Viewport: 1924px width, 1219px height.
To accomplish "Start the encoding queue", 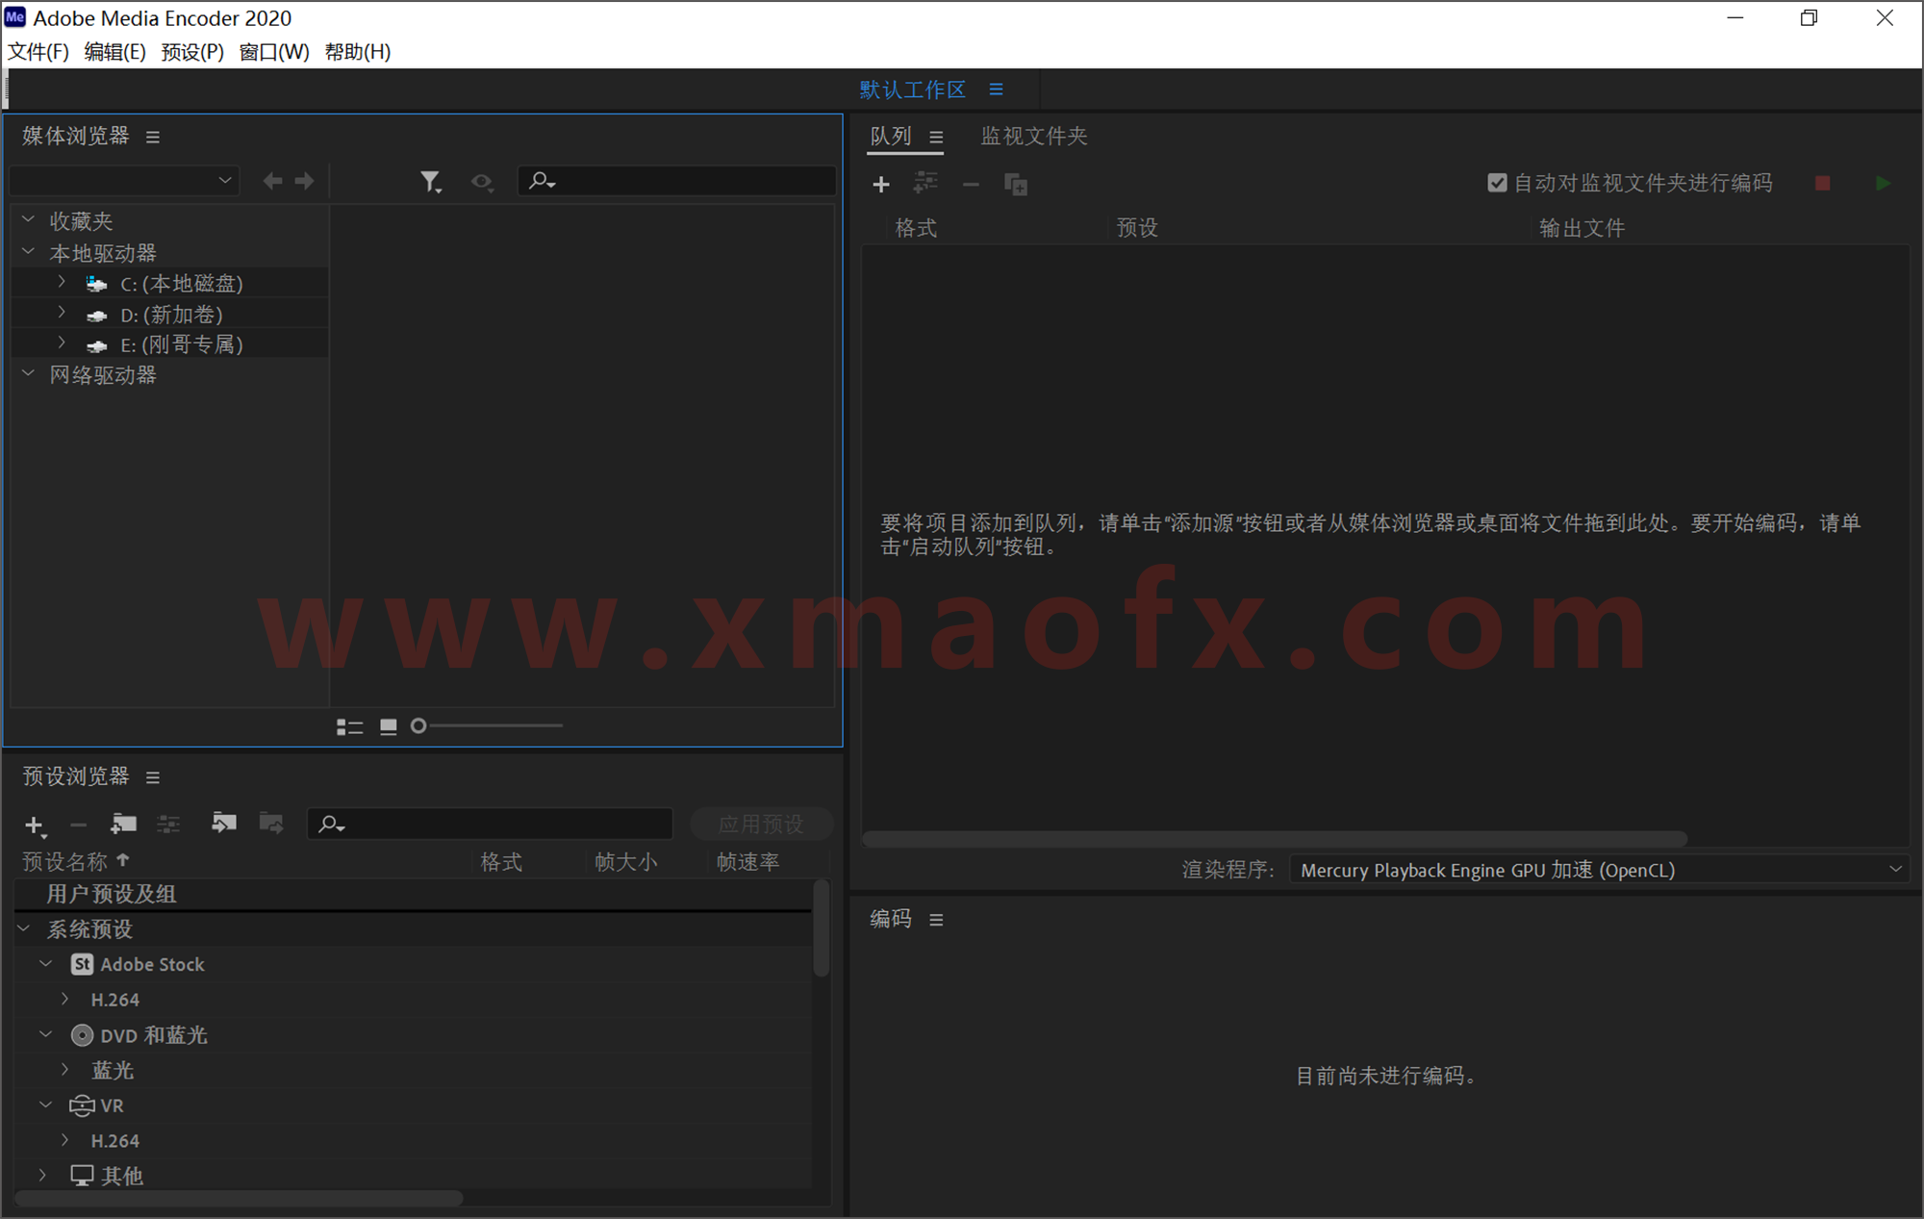I will click(1883, 183).
